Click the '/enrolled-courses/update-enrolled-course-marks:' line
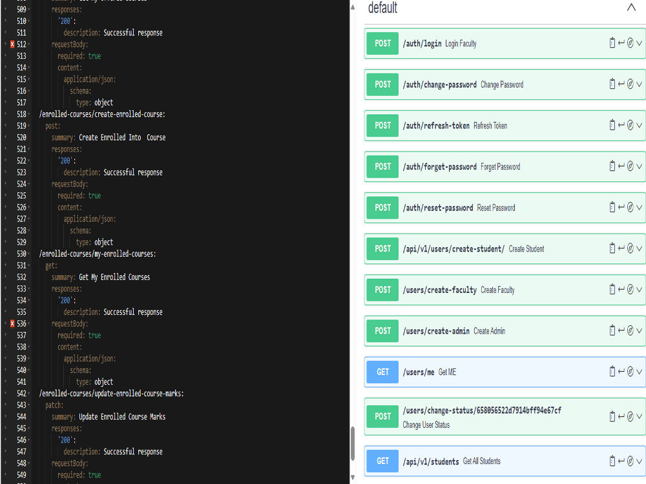The image size is (646, 484). pyautogui.click(x=111, y=394)
